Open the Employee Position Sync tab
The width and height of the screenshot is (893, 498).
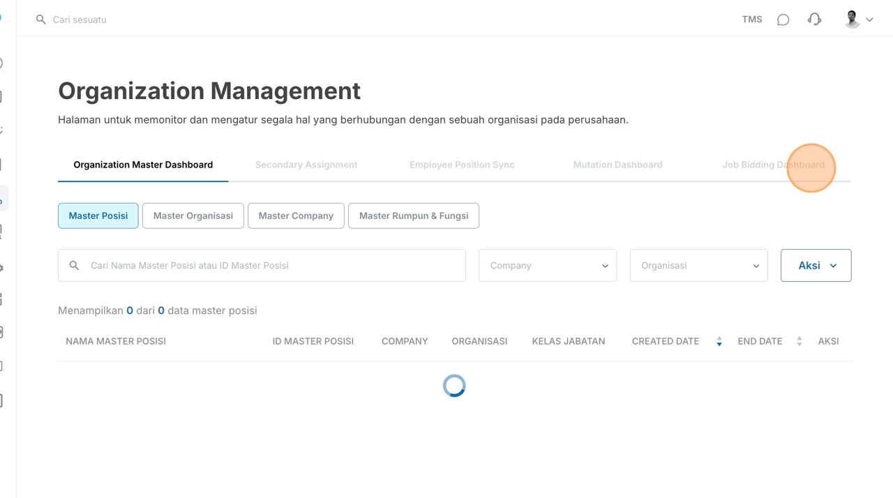tap(462, 165)
